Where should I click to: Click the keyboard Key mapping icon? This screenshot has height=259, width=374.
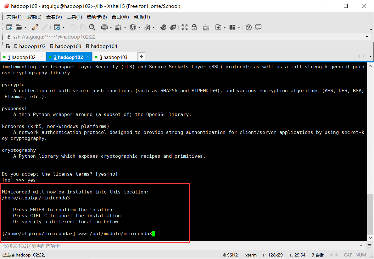pyautogui.click(x=206, y=28)
